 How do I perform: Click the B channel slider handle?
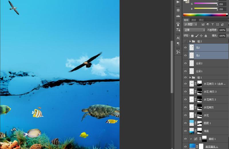pyautogui.click(x=217, y=9)
